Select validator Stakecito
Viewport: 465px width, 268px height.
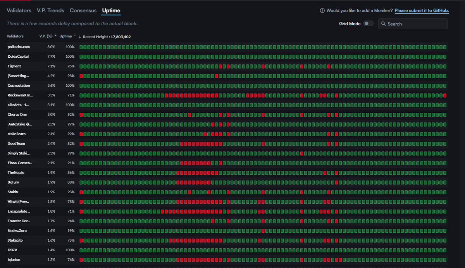[15, 241]
